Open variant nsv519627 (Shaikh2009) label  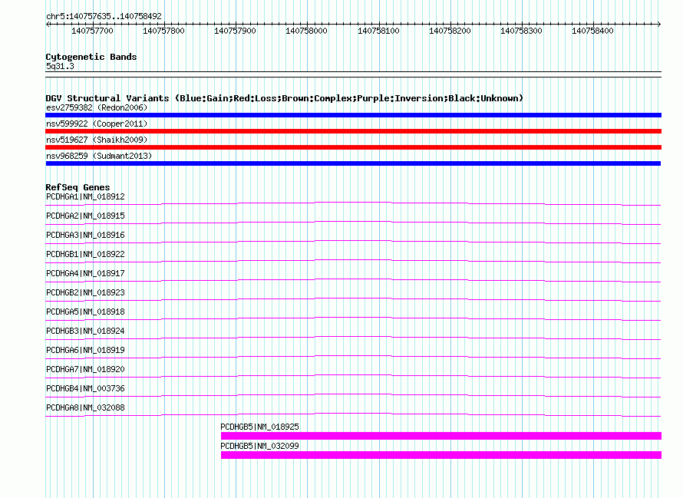[97, 140]
